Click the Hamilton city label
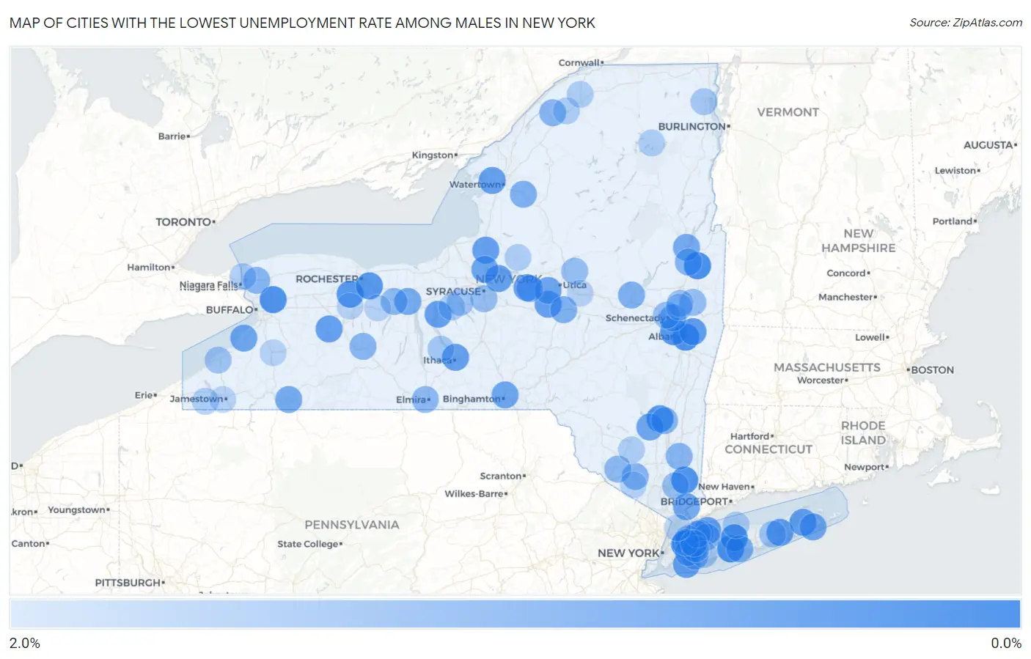 point(149,268)
